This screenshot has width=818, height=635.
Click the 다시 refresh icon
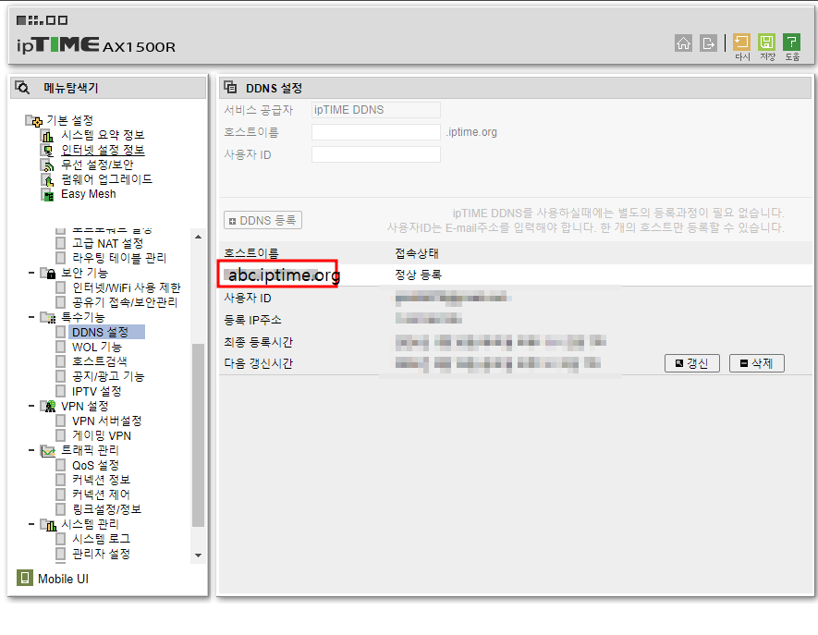pyautogui.click(x=741, y=43)
